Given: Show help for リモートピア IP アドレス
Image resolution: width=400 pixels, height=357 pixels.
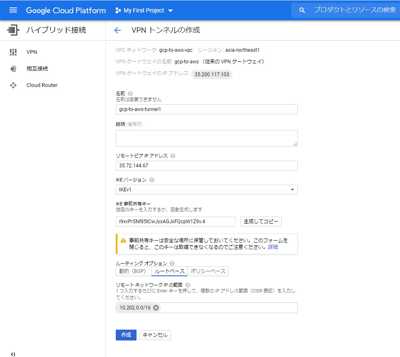Looking at the screenshot, I should (x=173, y=156).
